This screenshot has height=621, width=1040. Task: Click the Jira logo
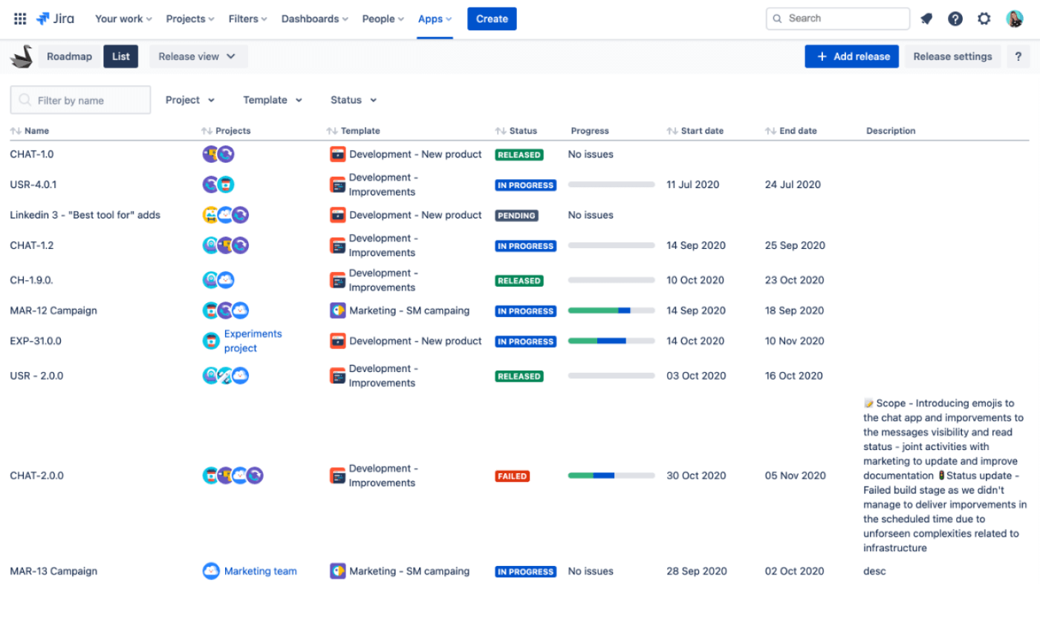pos(56,19)
